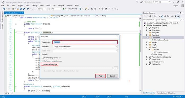Collapse the Controllers folder

[147, 38]
